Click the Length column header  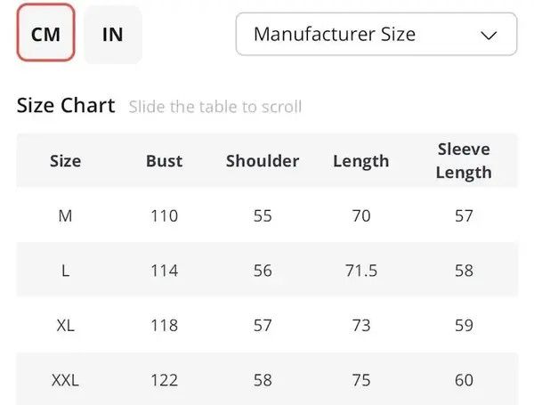[361, 161]
